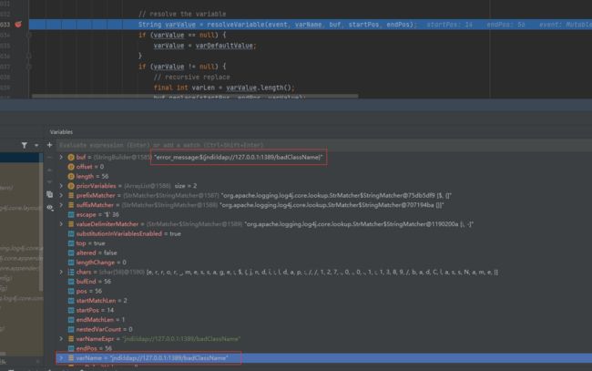This screenshot has height=371, width=592.
Task: Expand the varNameExpr variable
Action: coord(61,339)
